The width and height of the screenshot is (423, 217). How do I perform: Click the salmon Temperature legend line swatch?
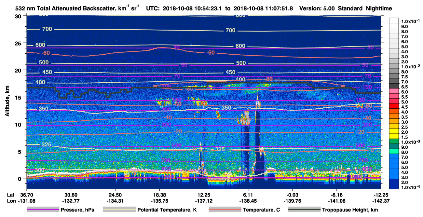coord(225,210)
